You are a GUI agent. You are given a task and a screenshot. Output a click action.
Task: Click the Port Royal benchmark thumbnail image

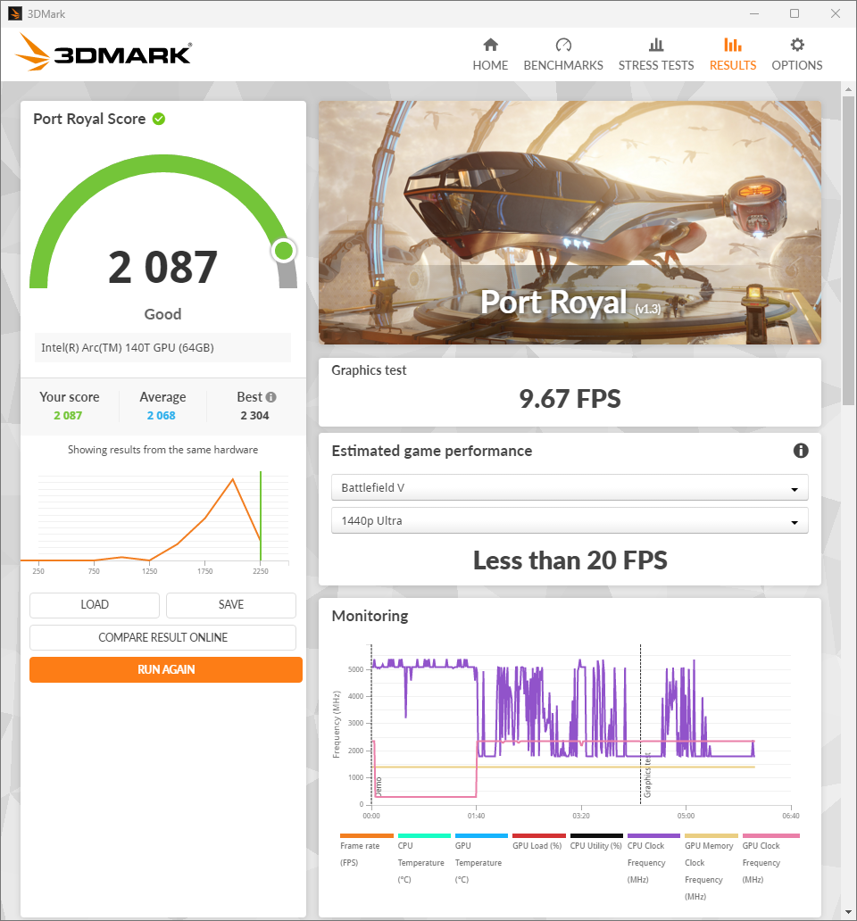570,222
